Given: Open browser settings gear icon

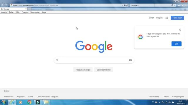Looking at the screenshot, I should click(186, 5).
